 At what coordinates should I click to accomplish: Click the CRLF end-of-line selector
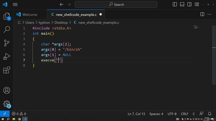tap(185, 114)
